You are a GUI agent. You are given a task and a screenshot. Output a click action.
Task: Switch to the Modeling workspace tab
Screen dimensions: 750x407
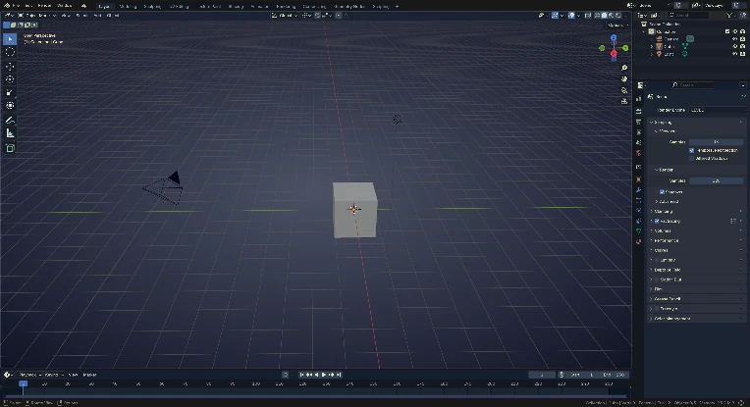128,6
